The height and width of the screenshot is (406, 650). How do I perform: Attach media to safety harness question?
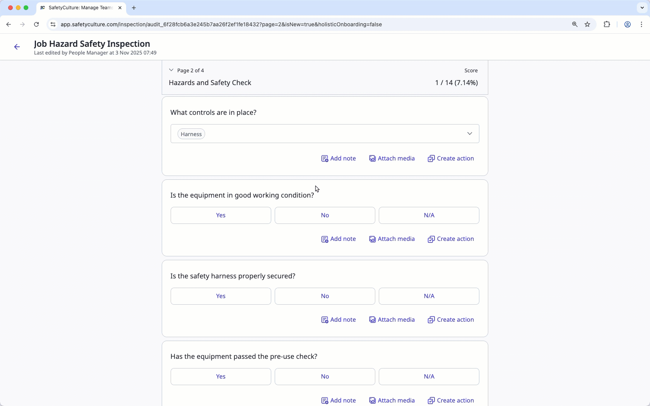pos(392,320)
